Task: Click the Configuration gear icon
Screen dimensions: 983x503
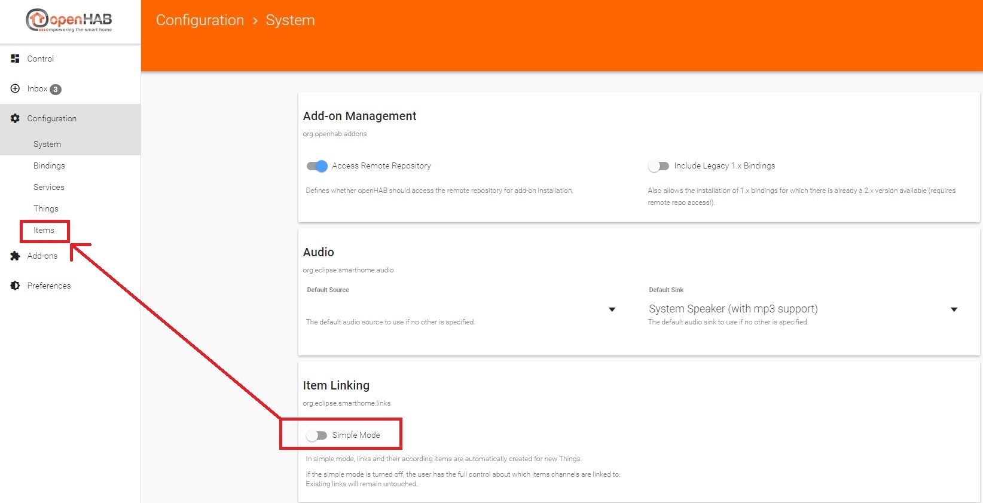Action: [x=15, y=118]
